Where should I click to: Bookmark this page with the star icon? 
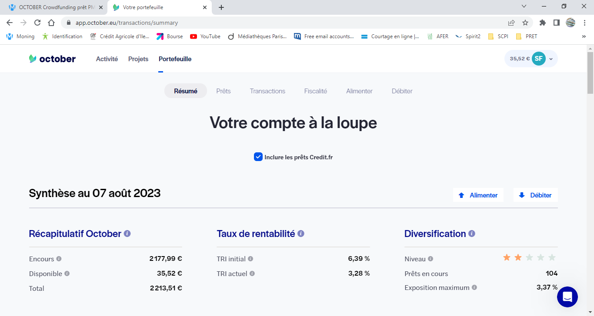(525, 23)
